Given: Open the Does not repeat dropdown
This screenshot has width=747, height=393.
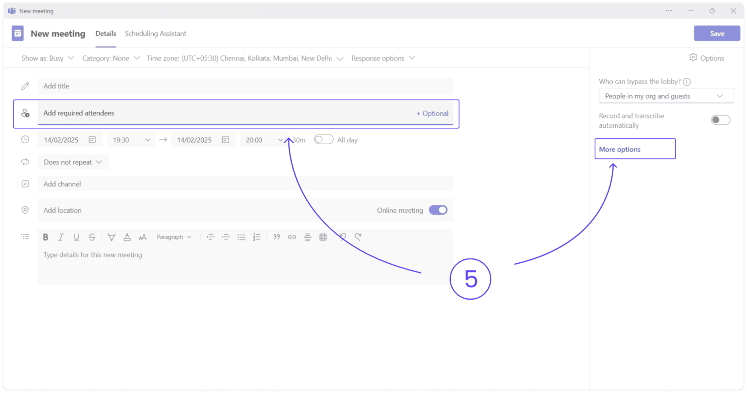Looking at the screenshot, I should 72,162.
